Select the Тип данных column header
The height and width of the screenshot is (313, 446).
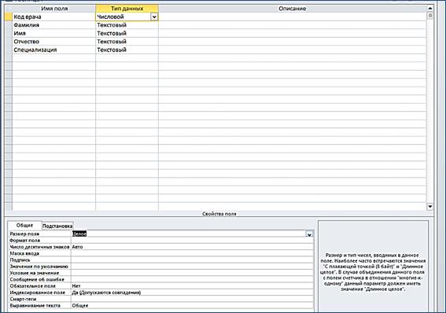point(127,9)
